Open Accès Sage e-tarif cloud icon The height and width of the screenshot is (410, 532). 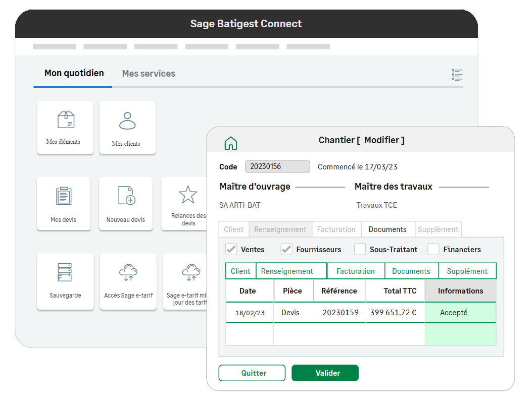[x=128, y=272]
